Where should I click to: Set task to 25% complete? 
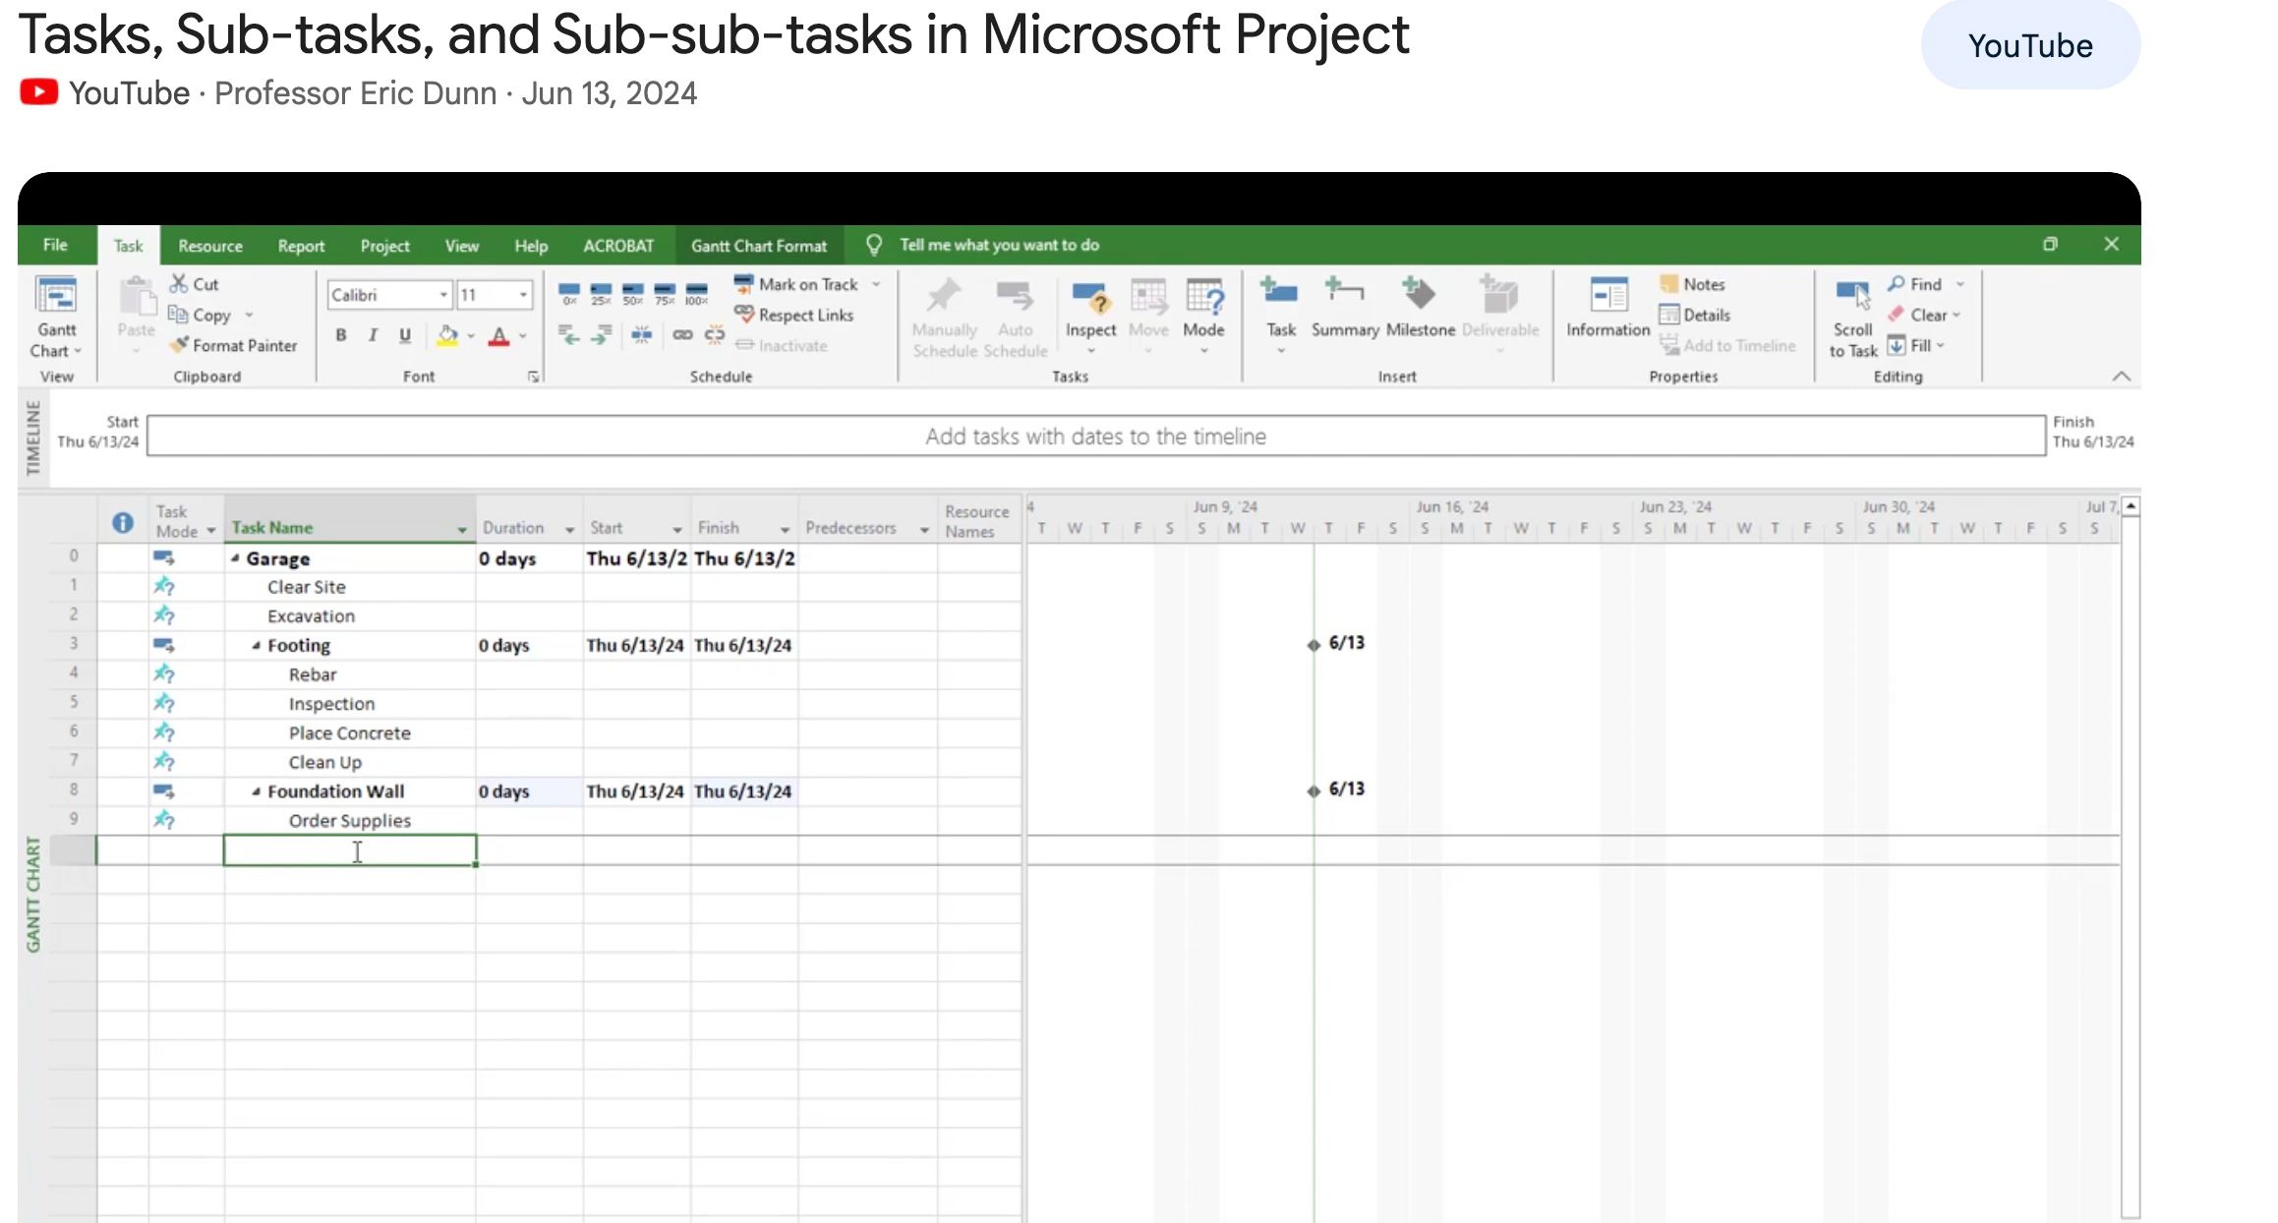coord(601,293)
